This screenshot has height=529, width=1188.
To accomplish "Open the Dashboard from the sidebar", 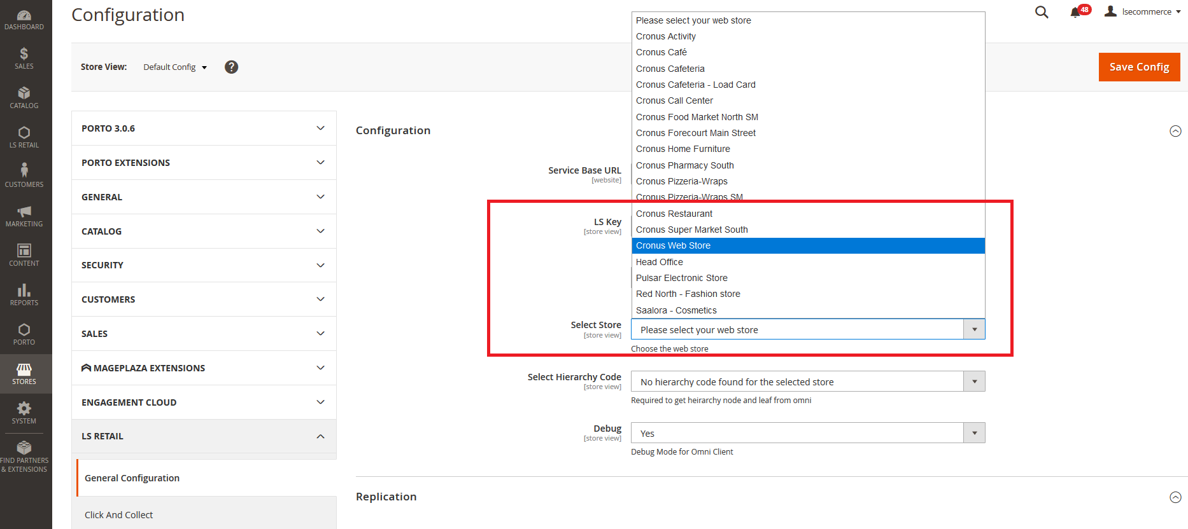I will [24, 20].
